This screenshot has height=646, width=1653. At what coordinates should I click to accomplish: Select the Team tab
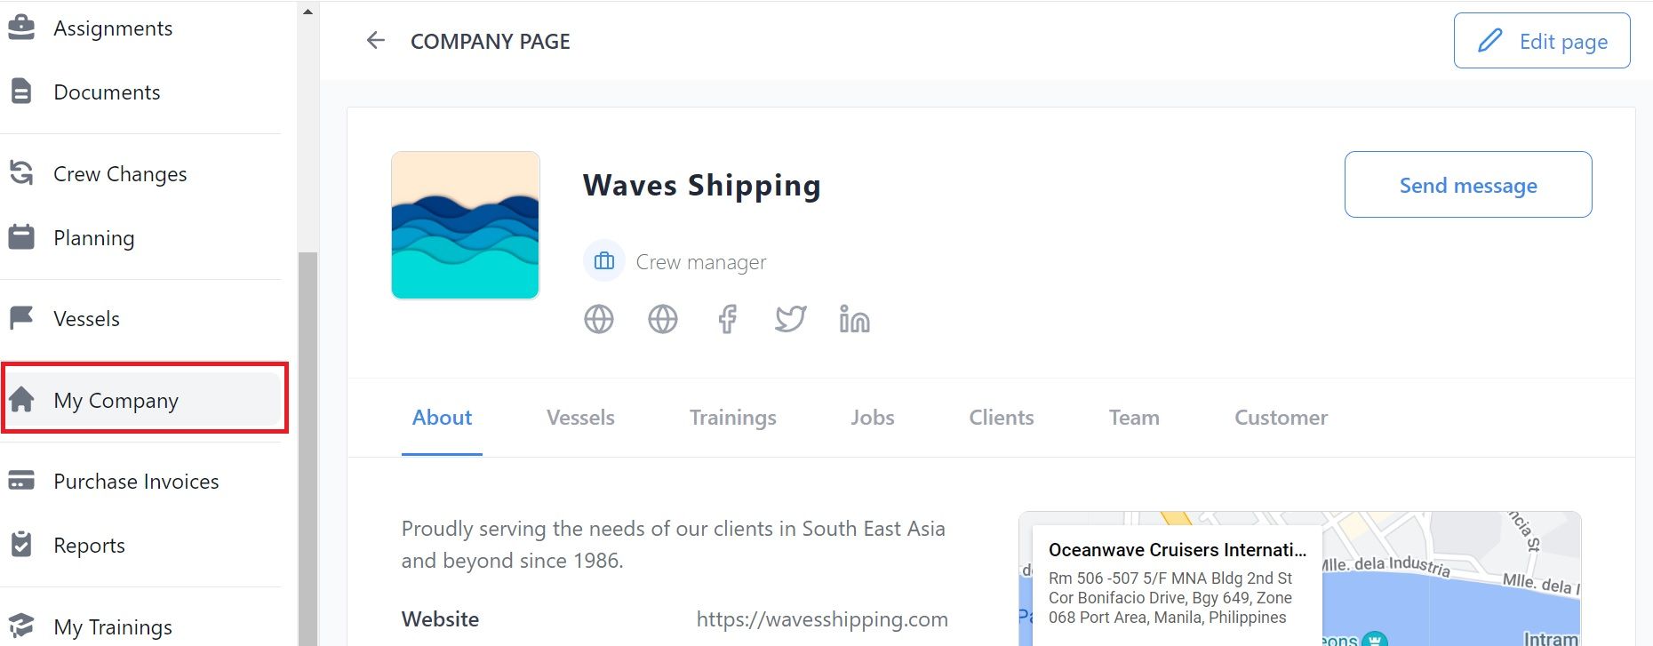(x=1134, y=418)
